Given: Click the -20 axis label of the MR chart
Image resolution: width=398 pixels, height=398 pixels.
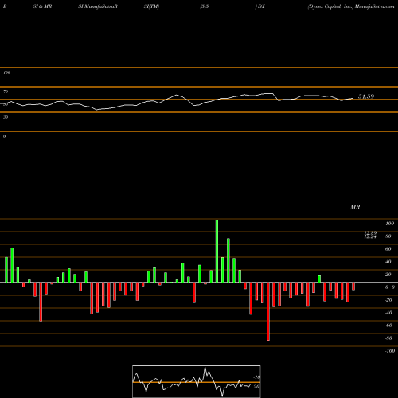Looking at the screenshot, I should tap(388, 300).
